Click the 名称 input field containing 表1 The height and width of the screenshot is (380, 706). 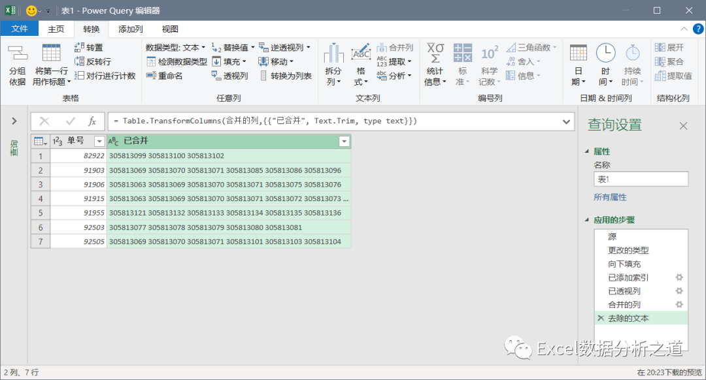tap(641, 179)
